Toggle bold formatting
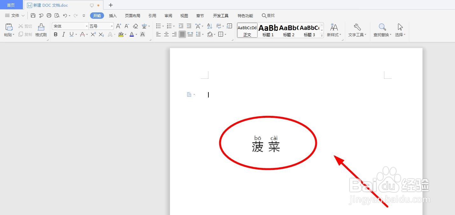 click(55, 34)
